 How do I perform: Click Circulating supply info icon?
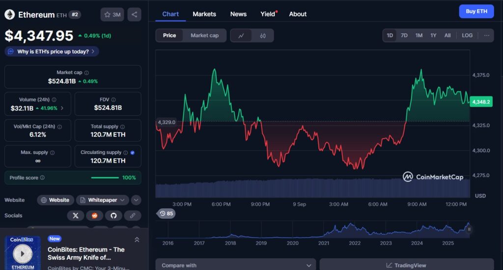[125, 152]
